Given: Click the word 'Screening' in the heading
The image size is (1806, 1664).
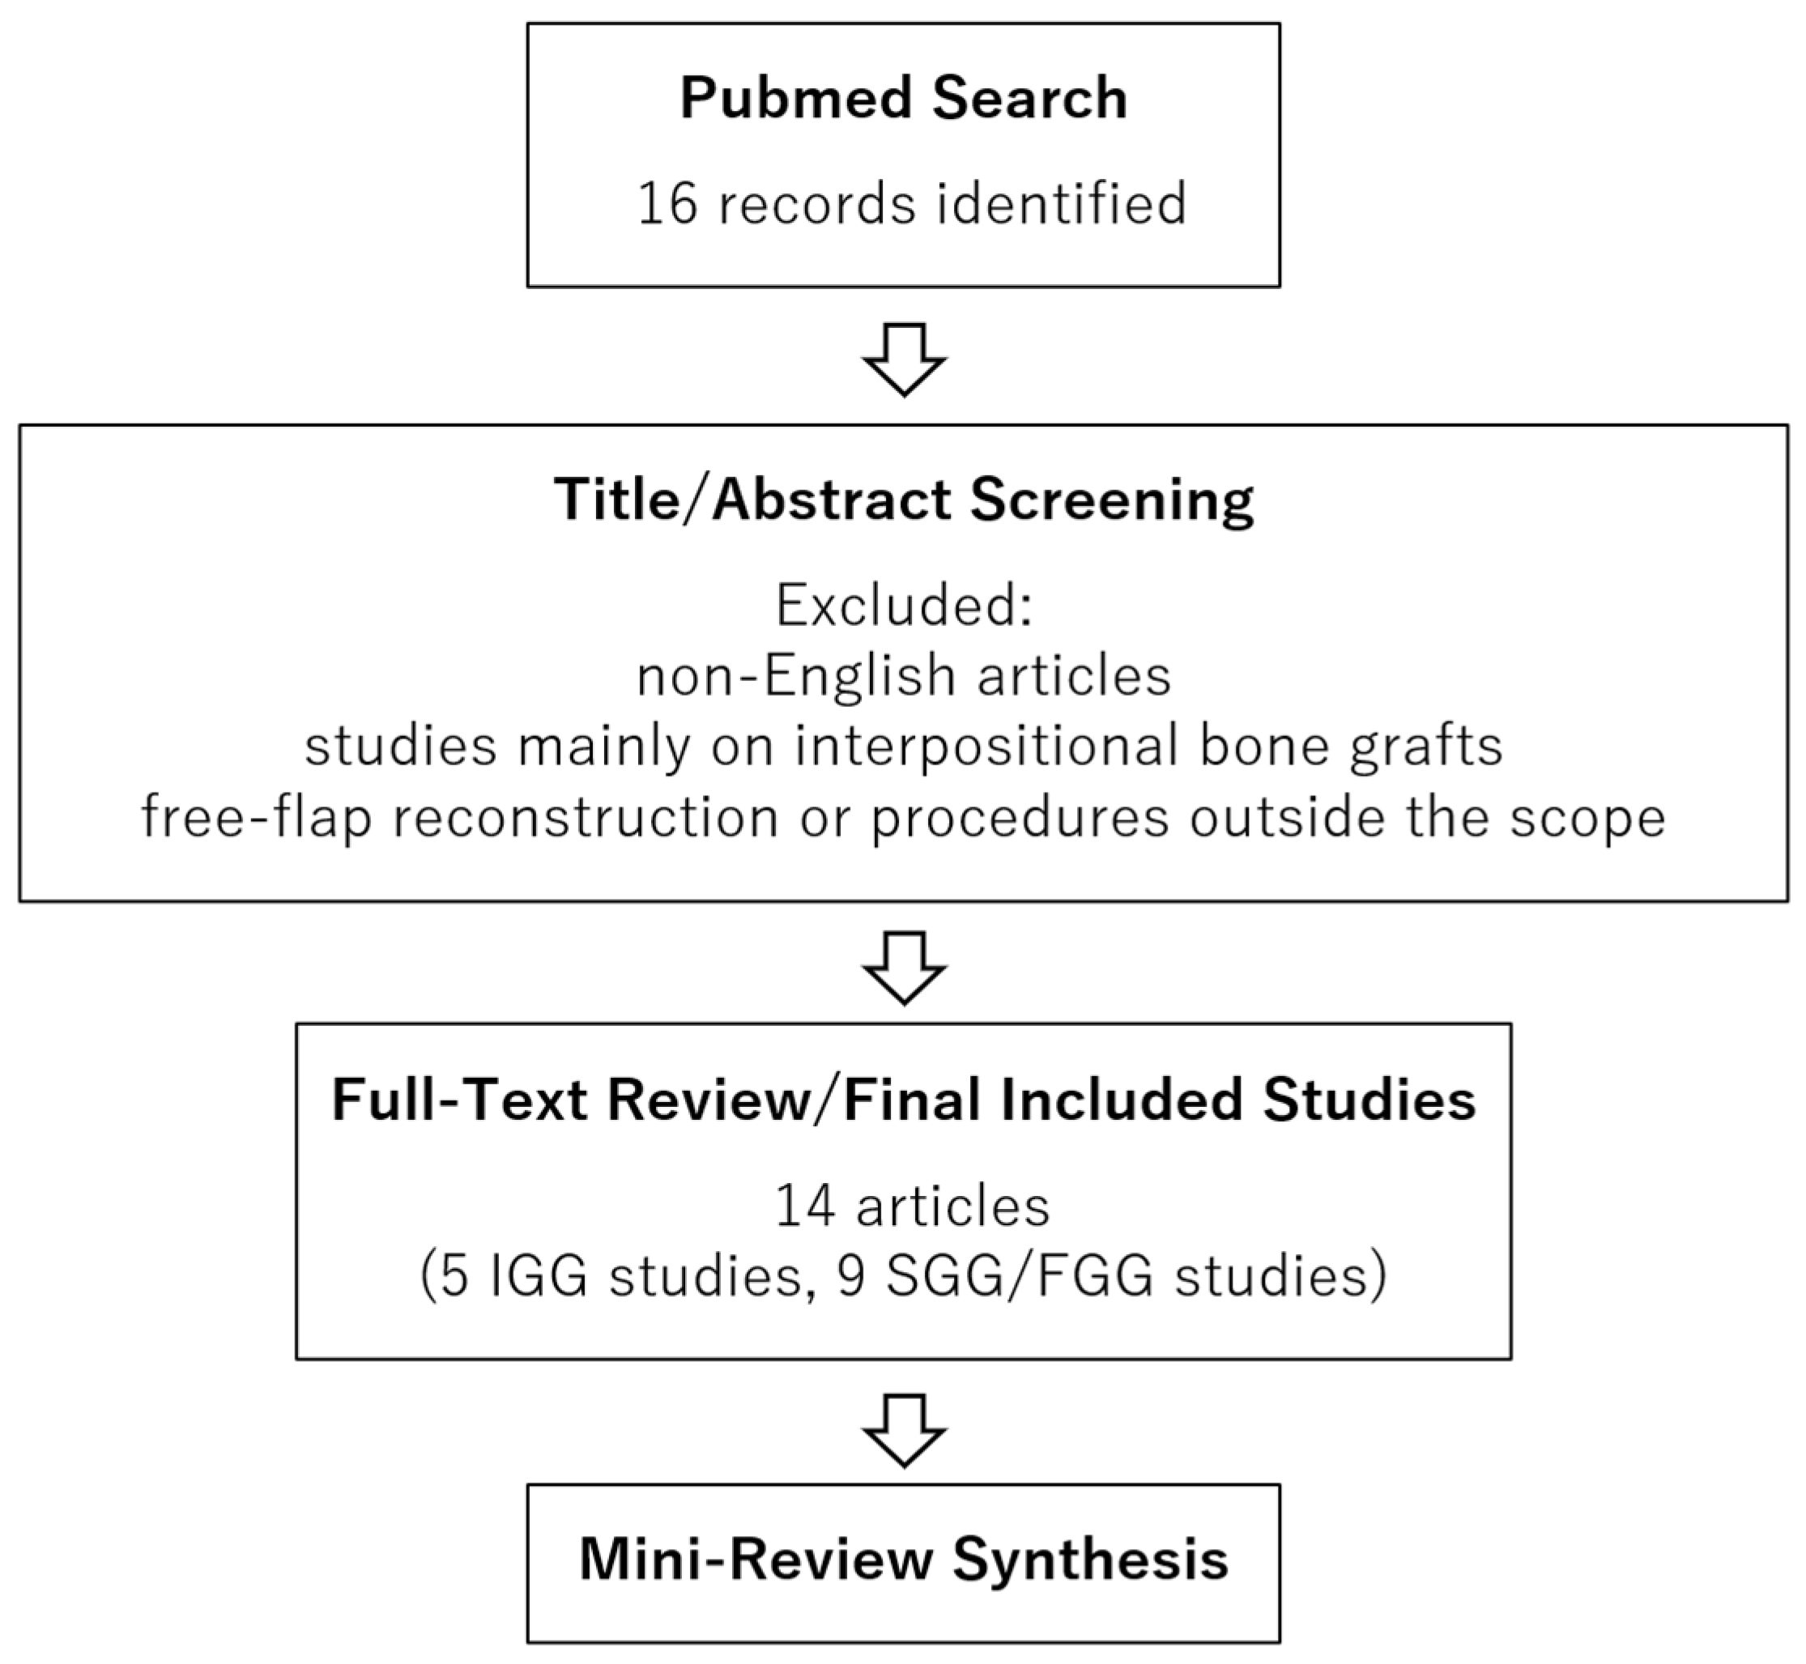Looking at the screenshot, I should (x=1111, y=500).
